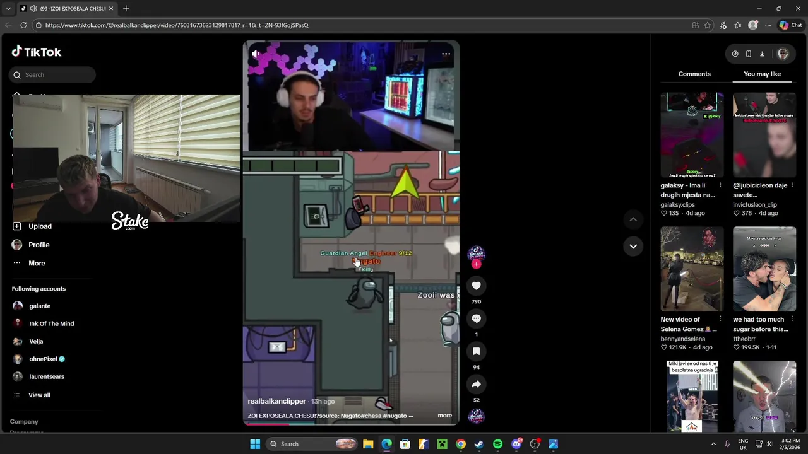Switch to the You may like tab

tap(762, 74)
